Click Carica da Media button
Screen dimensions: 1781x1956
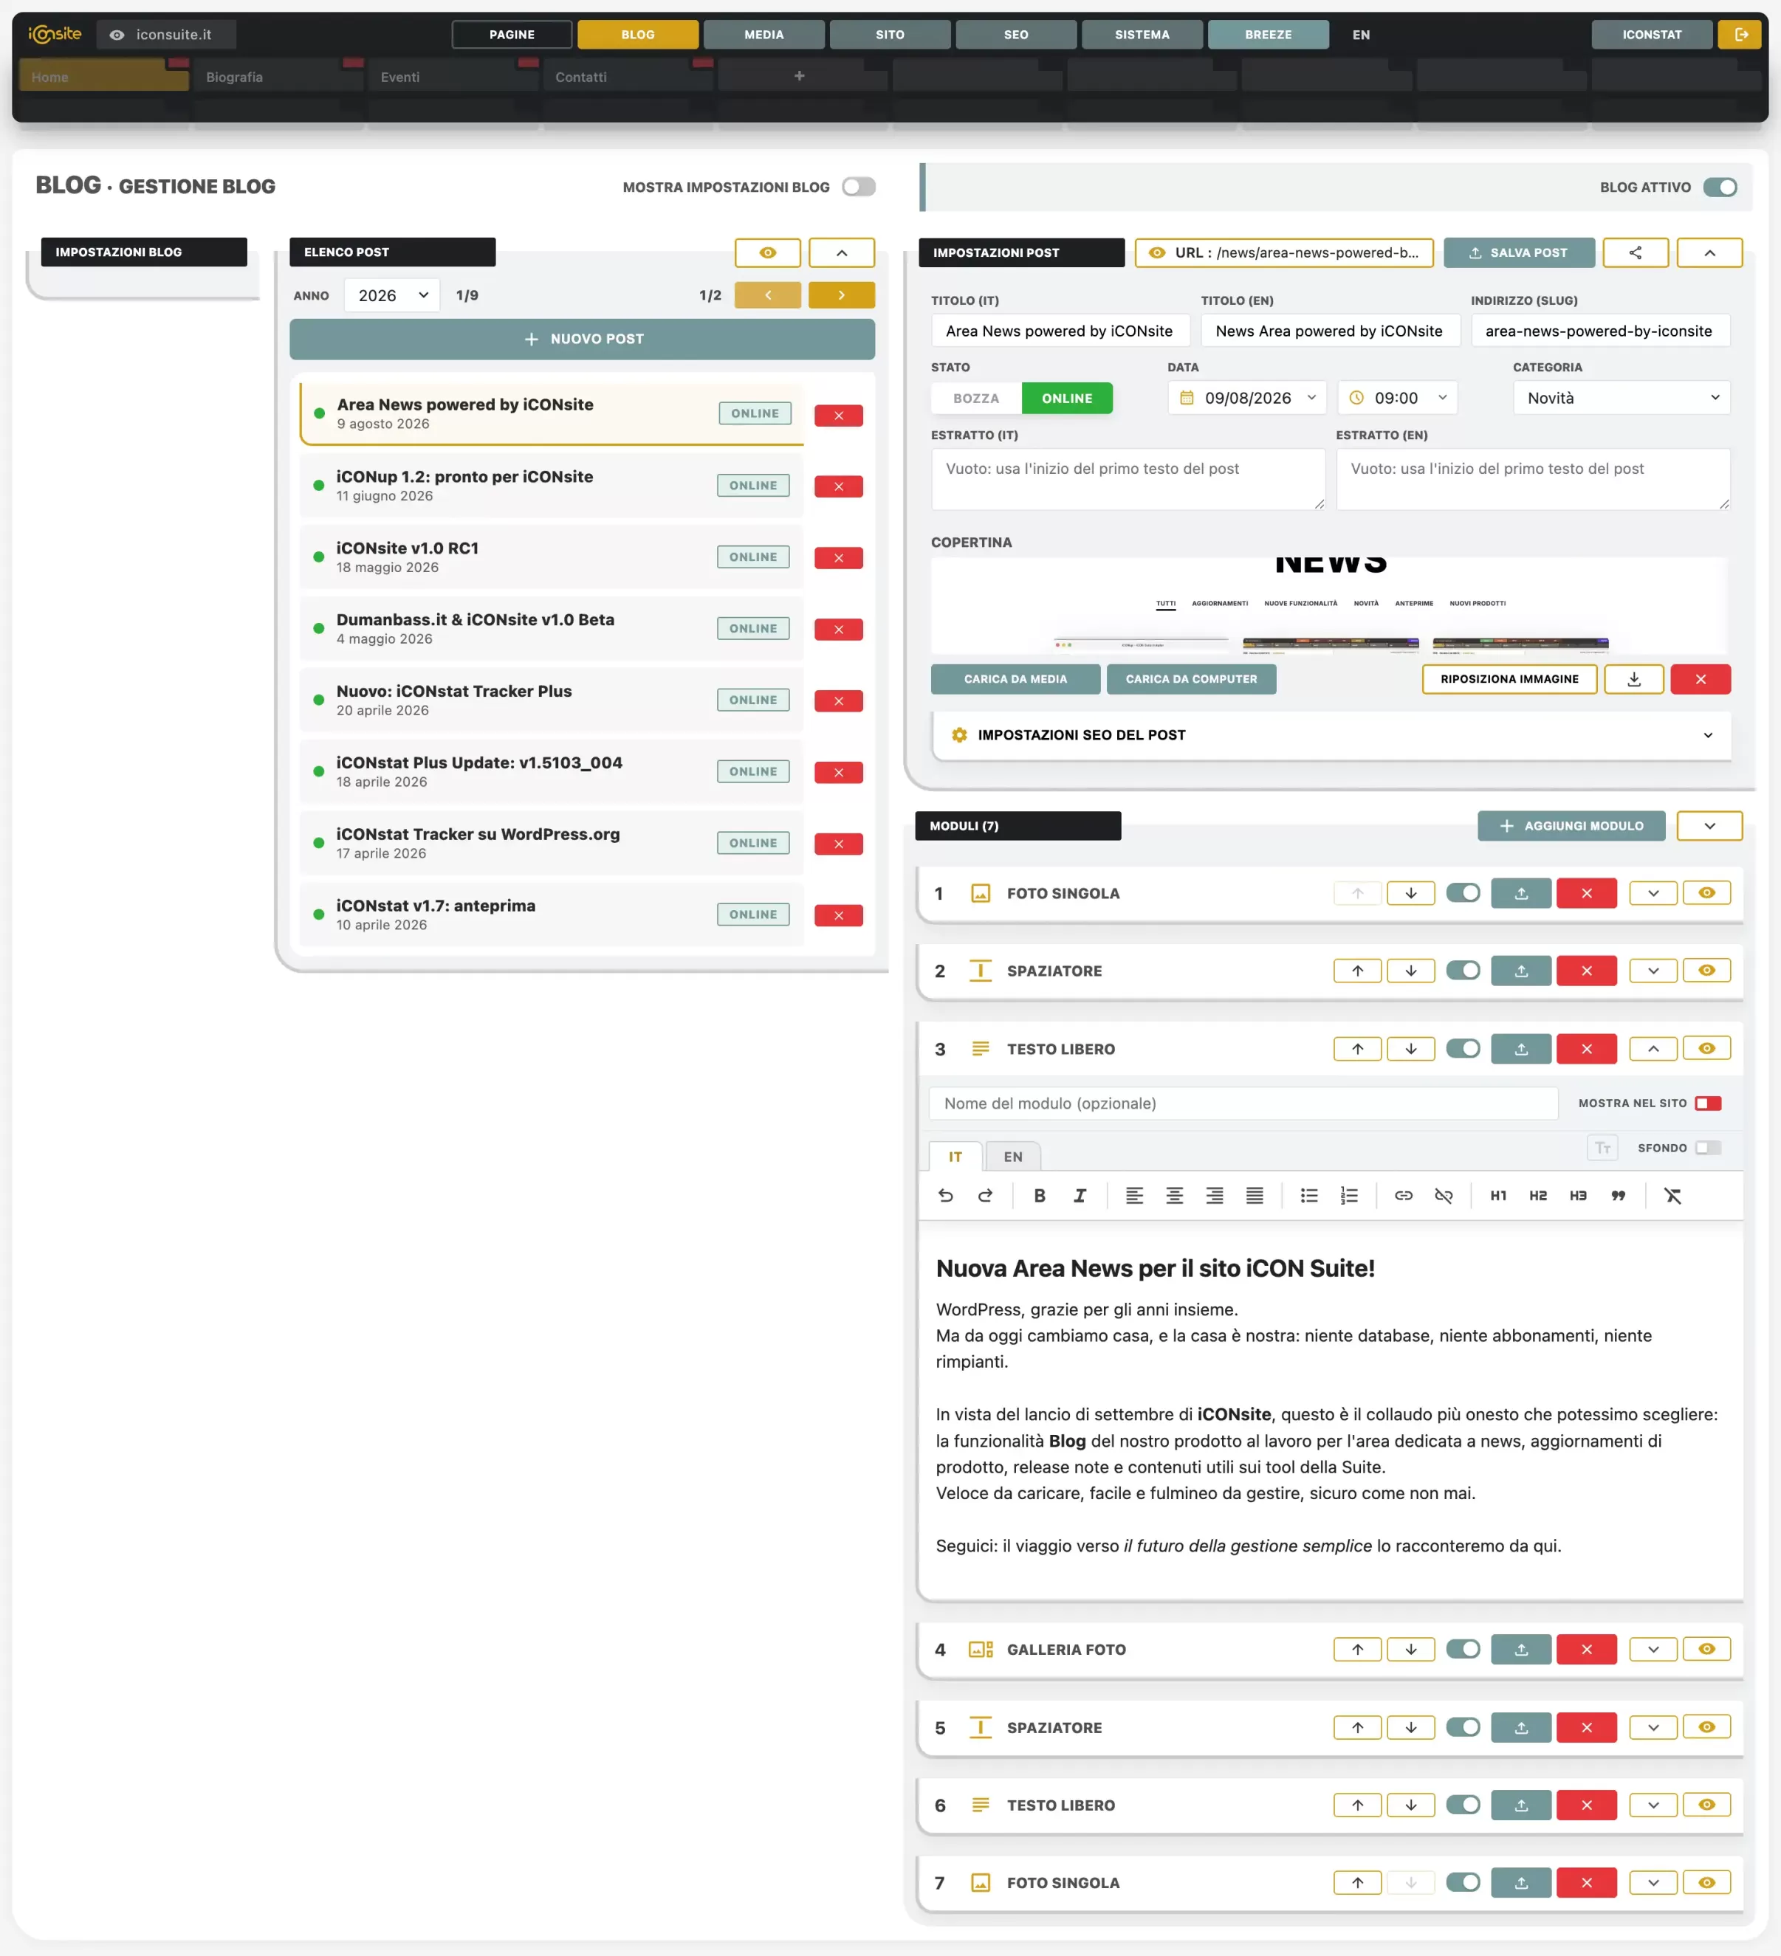tap(1015, 679)
